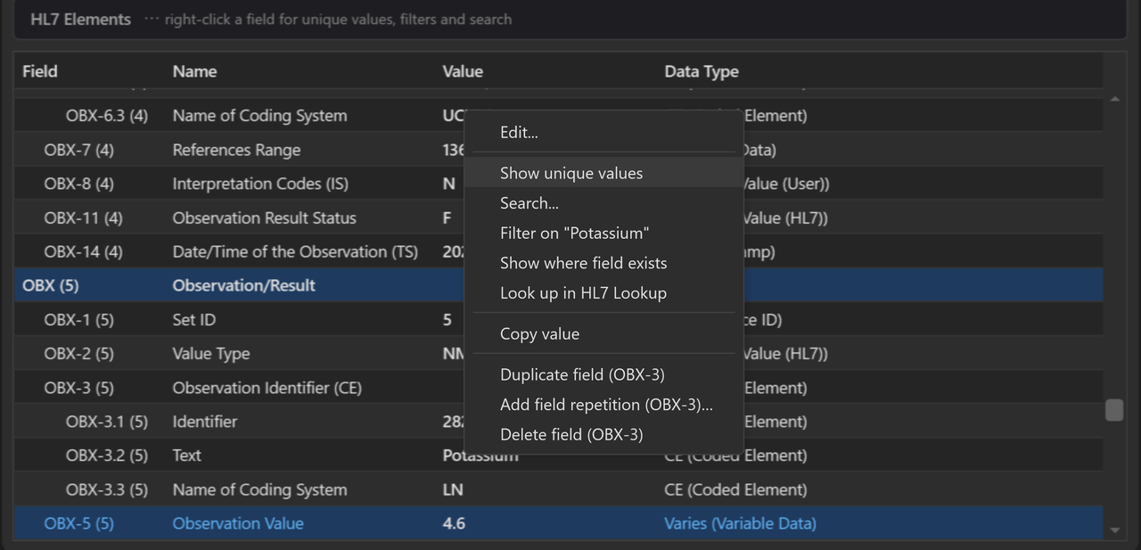1141x550 pixels.
Task: Select the OBX-7 (4) field row
Action: pos(558,150)
